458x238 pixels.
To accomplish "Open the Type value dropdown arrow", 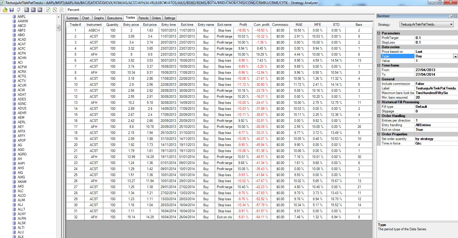I will [x=455, y=56].
